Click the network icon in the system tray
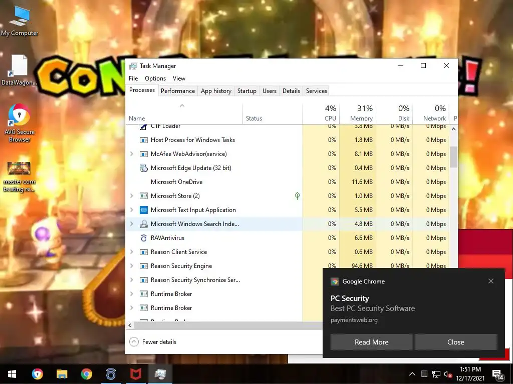This screenshot has height=384, width=513. point(436,374)
